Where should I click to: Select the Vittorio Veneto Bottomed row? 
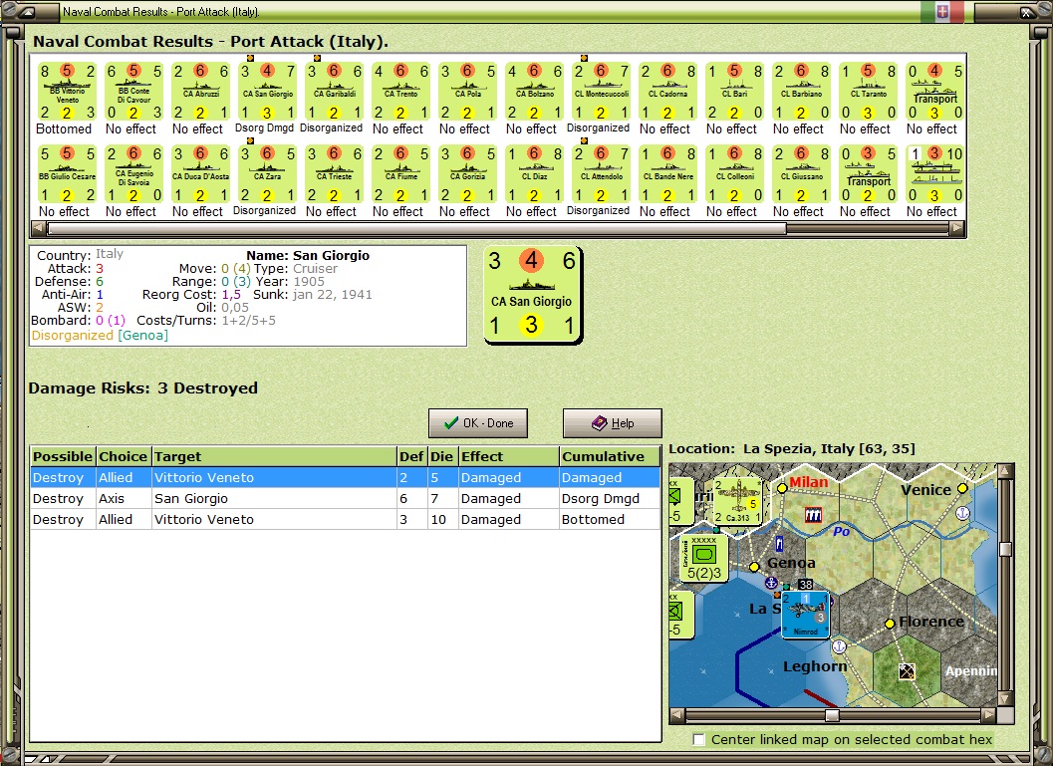tap(345, 519)
